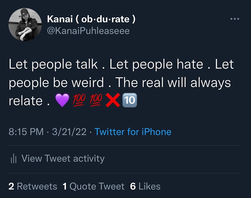The height and width of the screenshot is (198, 251).
Task: Click the display name Kanai ( ob·du·rate )
Action: coord(91,19)
